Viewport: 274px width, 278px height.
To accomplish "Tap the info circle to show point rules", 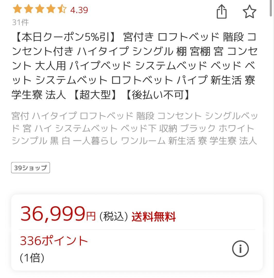I will coord(240,249).
